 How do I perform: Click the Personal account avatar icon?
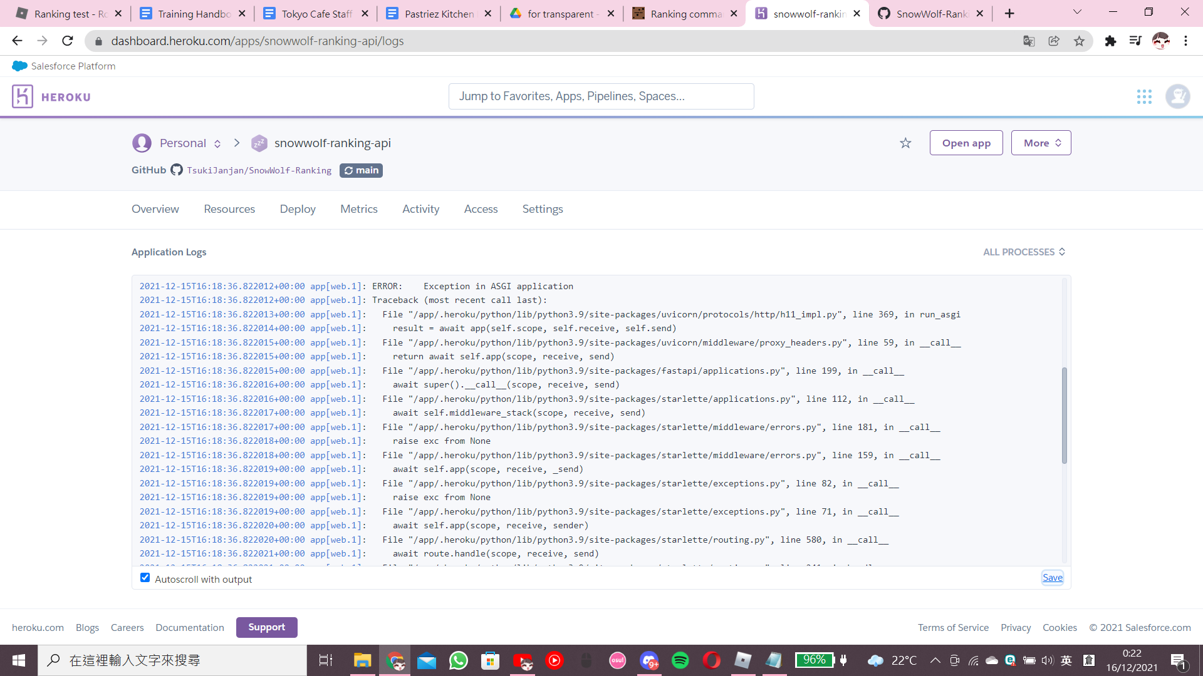coord(142,143)
